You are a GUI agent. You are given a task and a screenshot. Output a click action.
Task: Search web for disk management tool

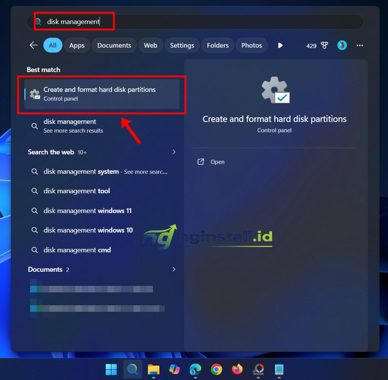[102, 191]
